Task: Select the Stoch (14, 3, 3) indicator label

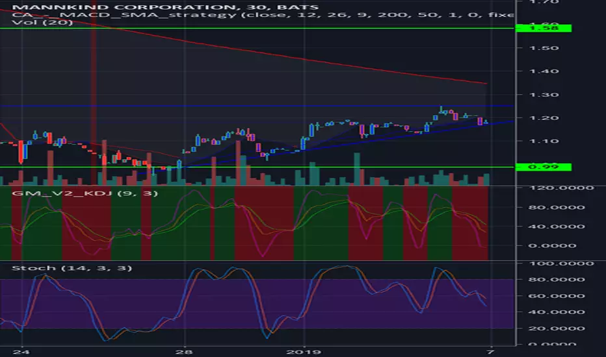Action: click(x=72, y=268)
